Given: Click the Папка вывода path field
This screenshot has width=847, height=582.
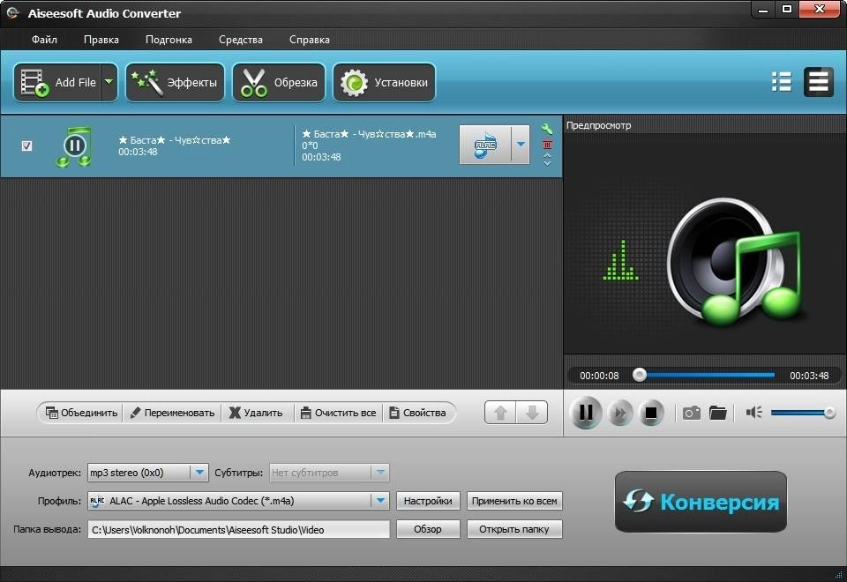Looking at the screenshot, I should point(238,530).
